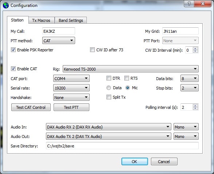
Task: Open the Serial rate 19200 dropdown
Action: click(71, 88)
